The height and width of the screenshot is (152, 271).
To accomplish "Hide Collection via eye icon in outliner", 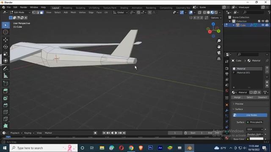I will pos(263,21).
